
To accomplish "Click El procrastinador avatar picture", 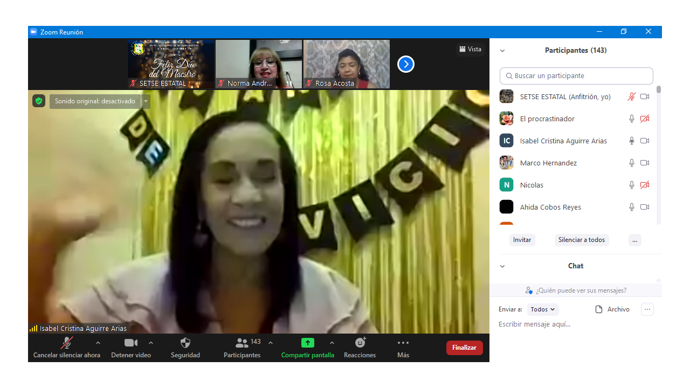I will (506, 119).
